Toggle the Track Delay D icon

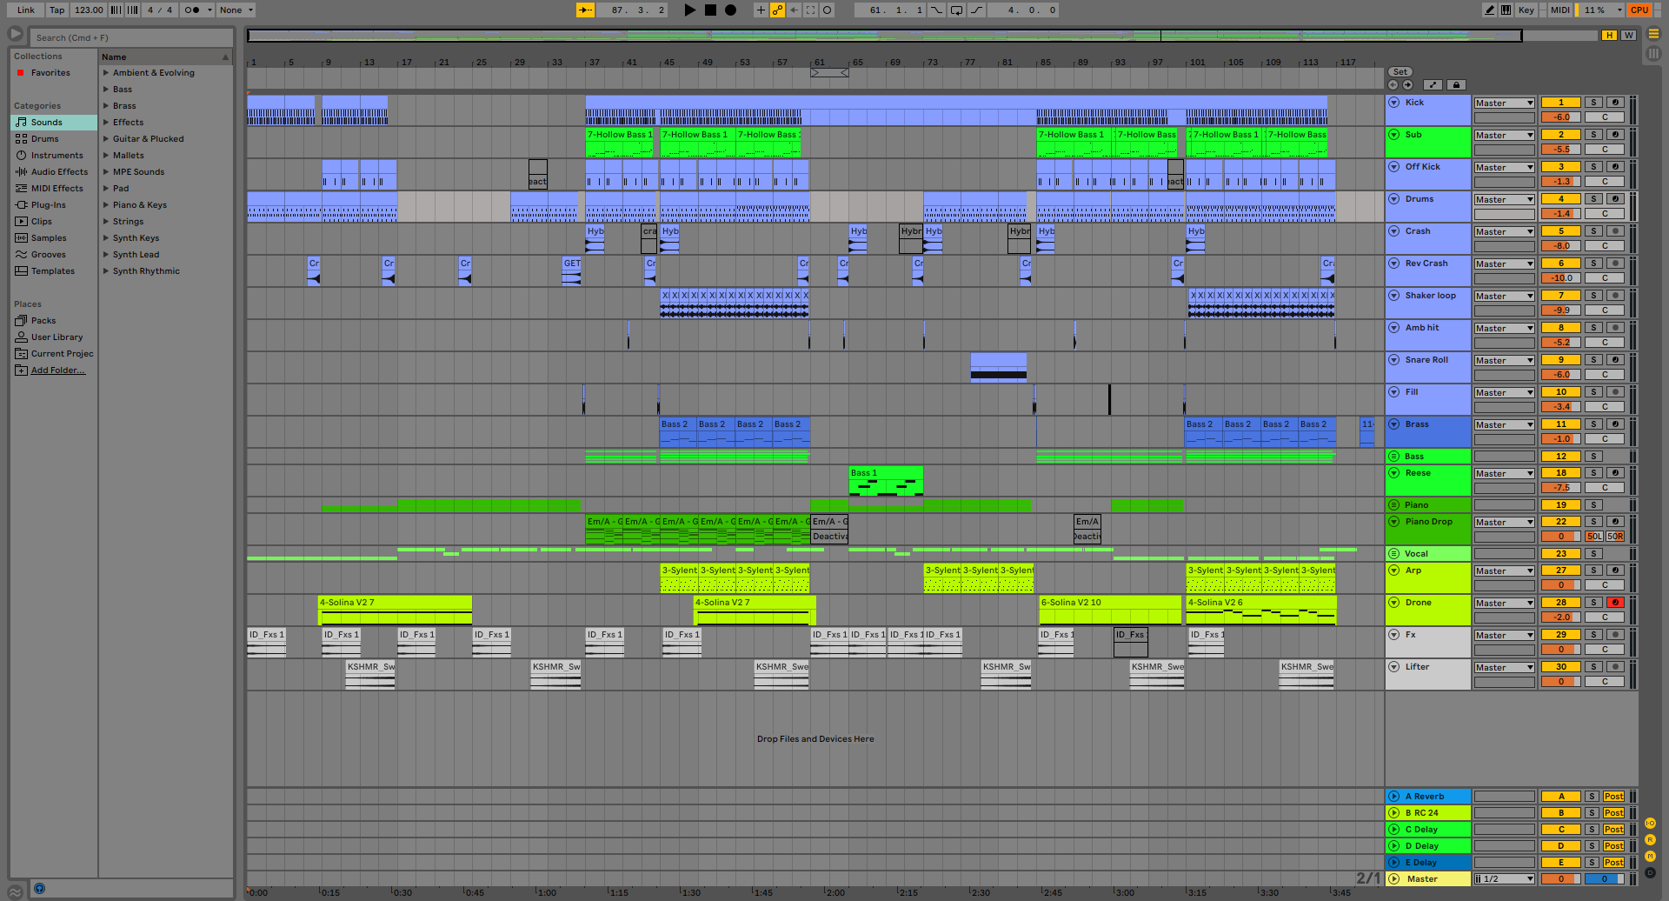[x=1650, y=873]
